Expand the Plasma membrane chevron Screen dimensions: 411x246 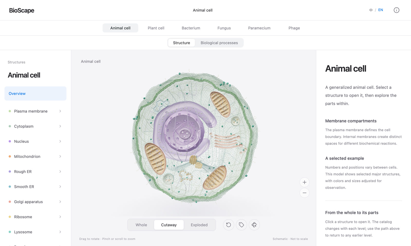pyautogui.click(x=60, y=111)
